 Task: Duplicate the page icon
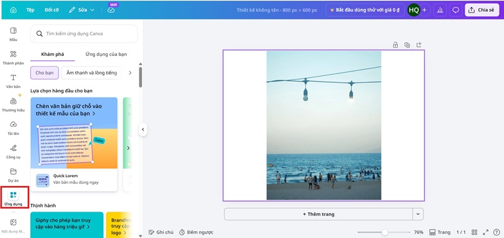click(x=407, y=45)
